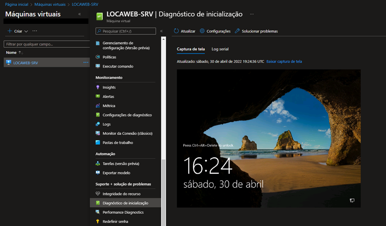
Task: Select the Alertas menu item
Action: [108, 97]
